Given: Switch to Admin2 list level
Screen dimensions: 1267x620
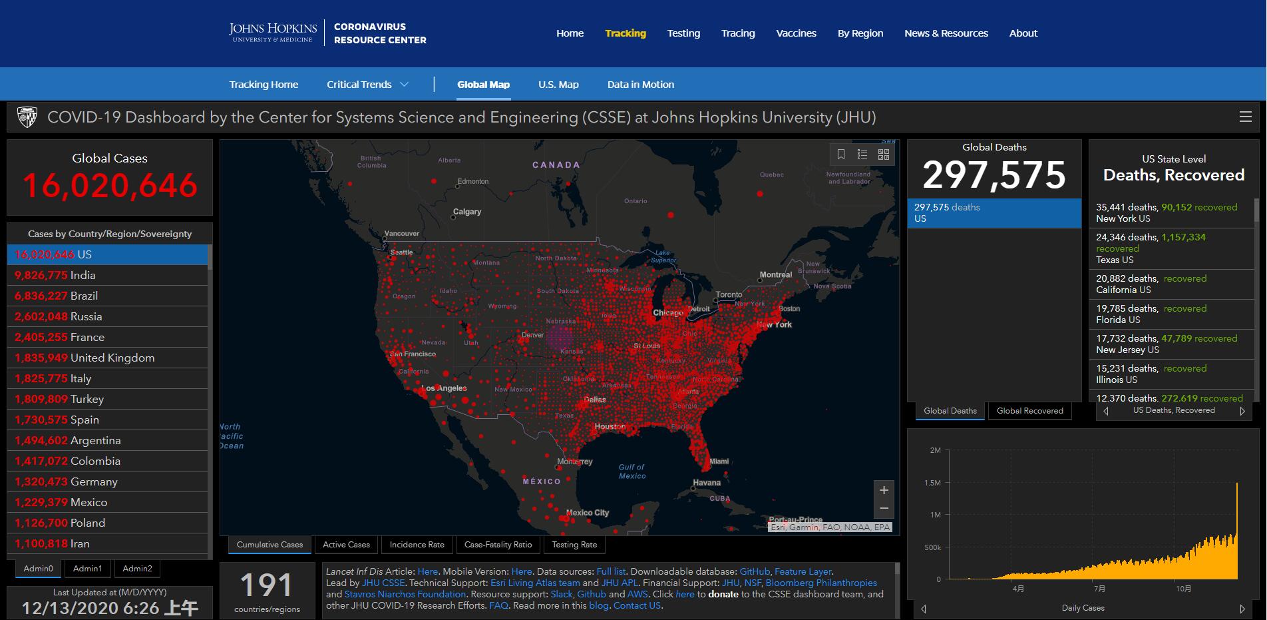Looking at the screenshot, I should (137, 569).
